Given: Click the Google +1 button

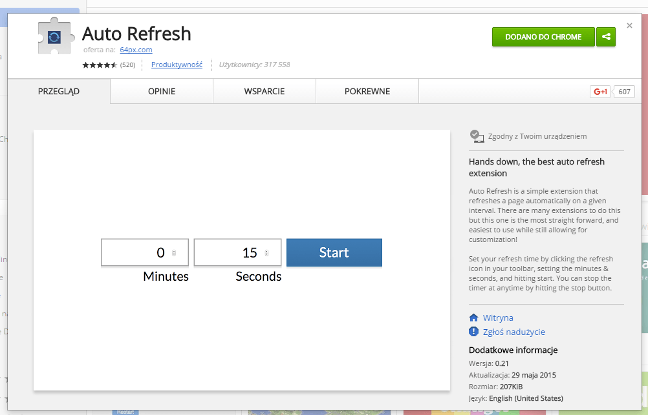Looking at the screenshot, I should tap(600, 92).
